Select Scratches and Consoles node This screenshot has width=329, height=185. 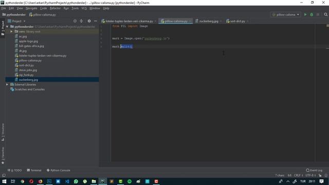pyautogui.click(x=30, y=89)
